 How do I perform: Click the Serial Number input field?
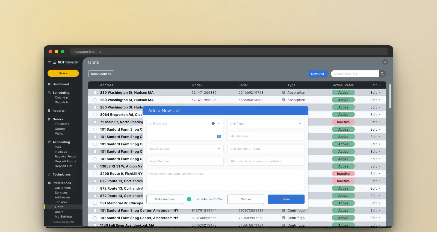tap(185, 161)
